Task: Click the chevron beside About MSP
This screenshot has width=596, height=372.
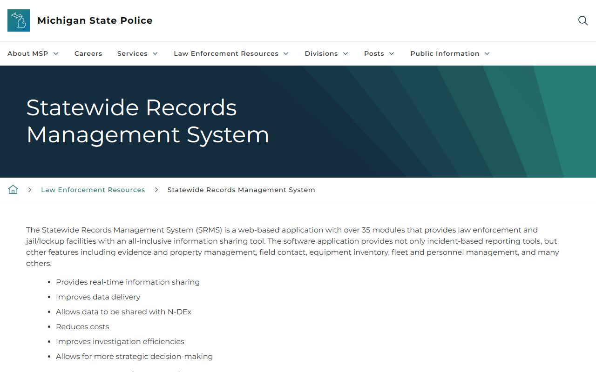Action: click(x=56, y=53)
